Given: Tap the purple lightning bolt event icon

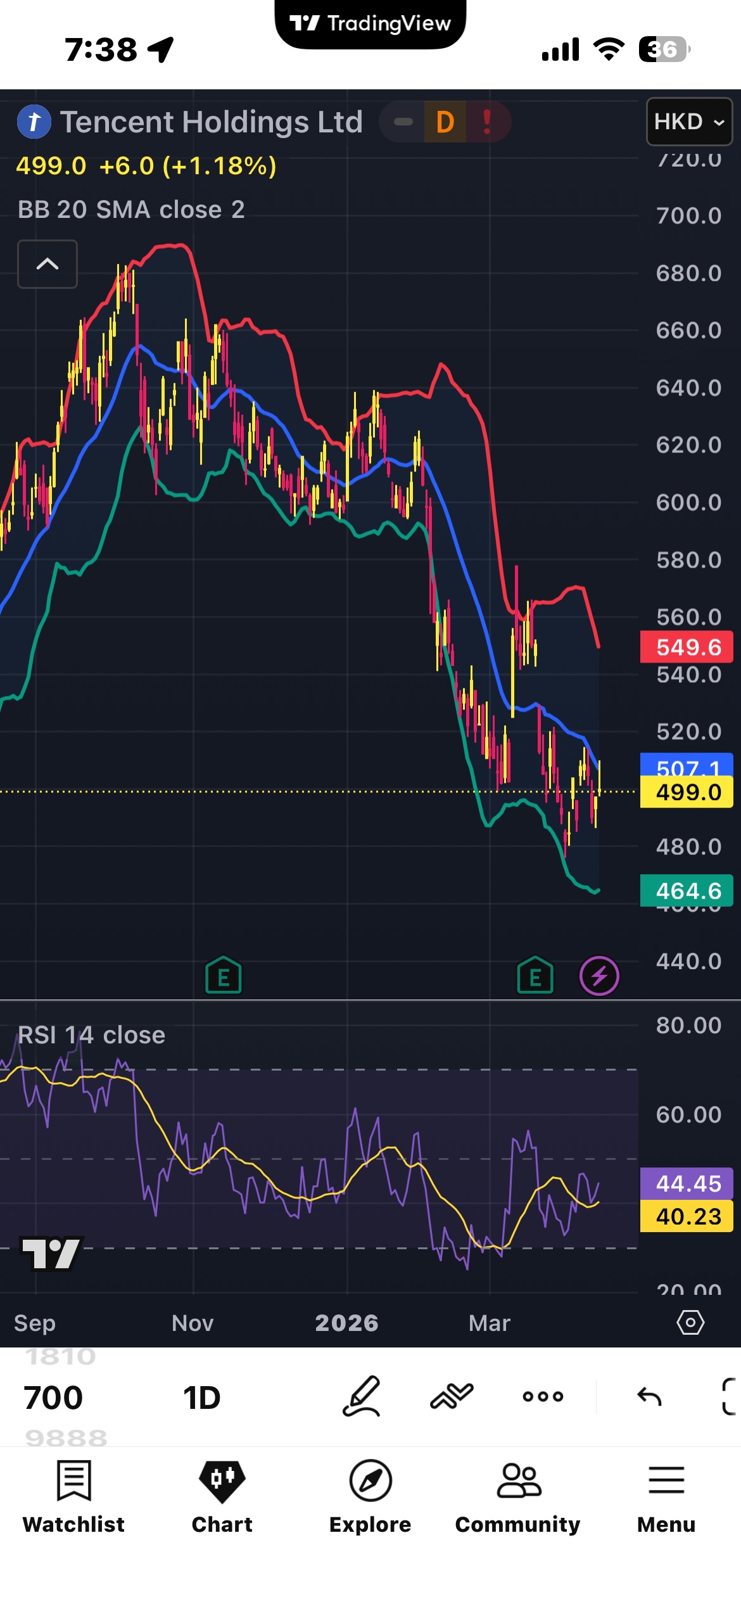Looking at the screenshot, I should pyautogui.click(x=599, y=976).
